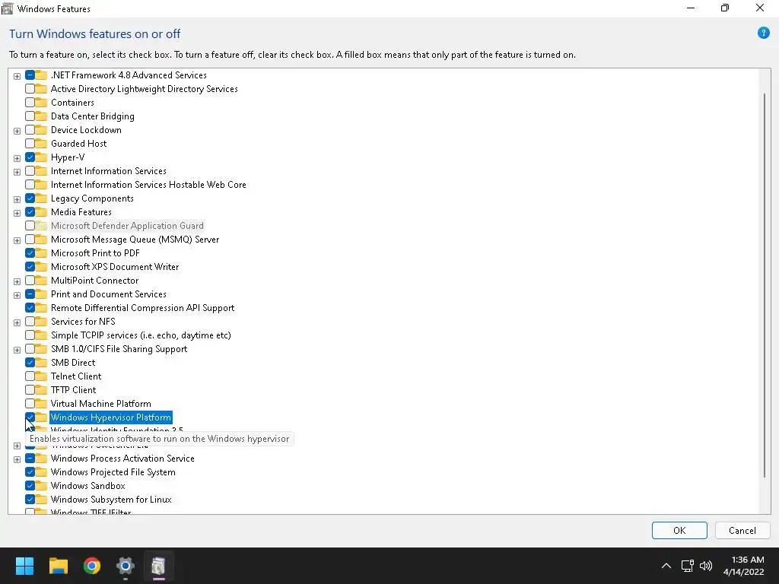The width and height of the screenshot is (779, 584).
Task: Click Windows Features title bar app icon
Action: coord(8,8)
